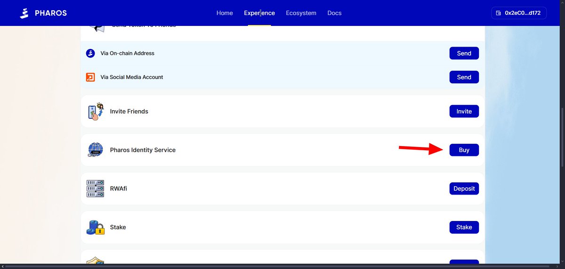Click the Invite Friends phone icon
This screenshot has height=269, width=565.
tap(96, 112)
